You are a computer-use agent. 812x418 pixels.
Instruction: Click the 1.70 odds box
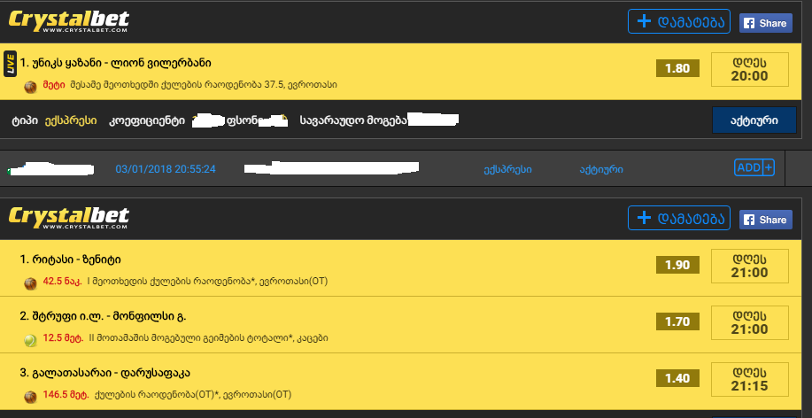point(677,321)
